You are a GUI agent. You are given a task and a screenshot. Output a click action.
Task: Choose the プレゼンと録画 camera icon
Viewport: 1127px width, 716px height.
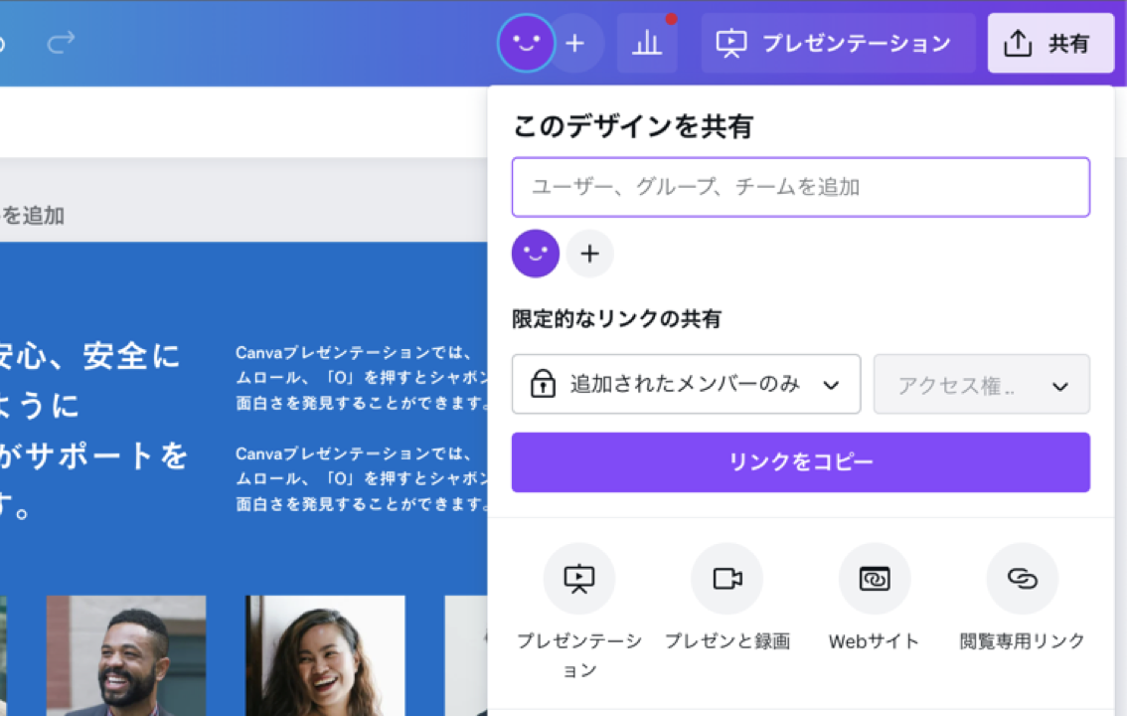[x=726, y=579]
